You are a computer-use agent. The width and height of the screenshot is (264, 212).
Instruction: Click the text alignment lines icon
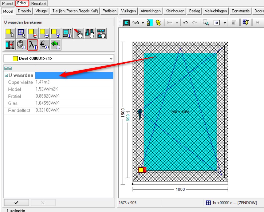234,22
